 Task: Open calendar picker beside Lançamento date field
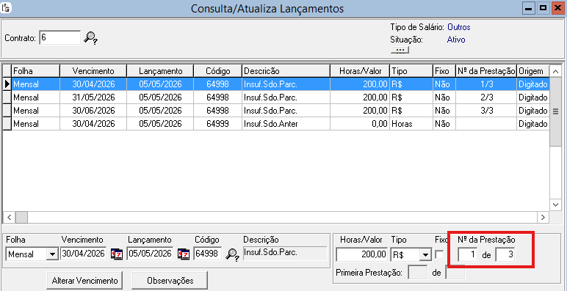(x=184, y=254)
